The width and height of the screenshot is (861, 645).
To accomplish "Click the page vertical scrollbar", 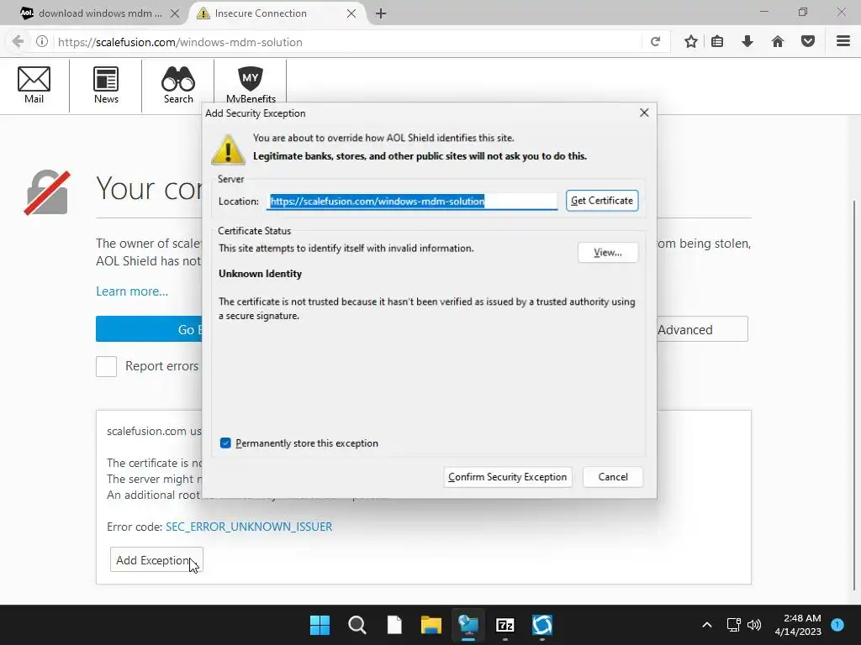I will tap(855, 395).
